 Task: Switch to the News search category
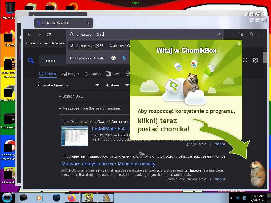click(x=113, y=74)
